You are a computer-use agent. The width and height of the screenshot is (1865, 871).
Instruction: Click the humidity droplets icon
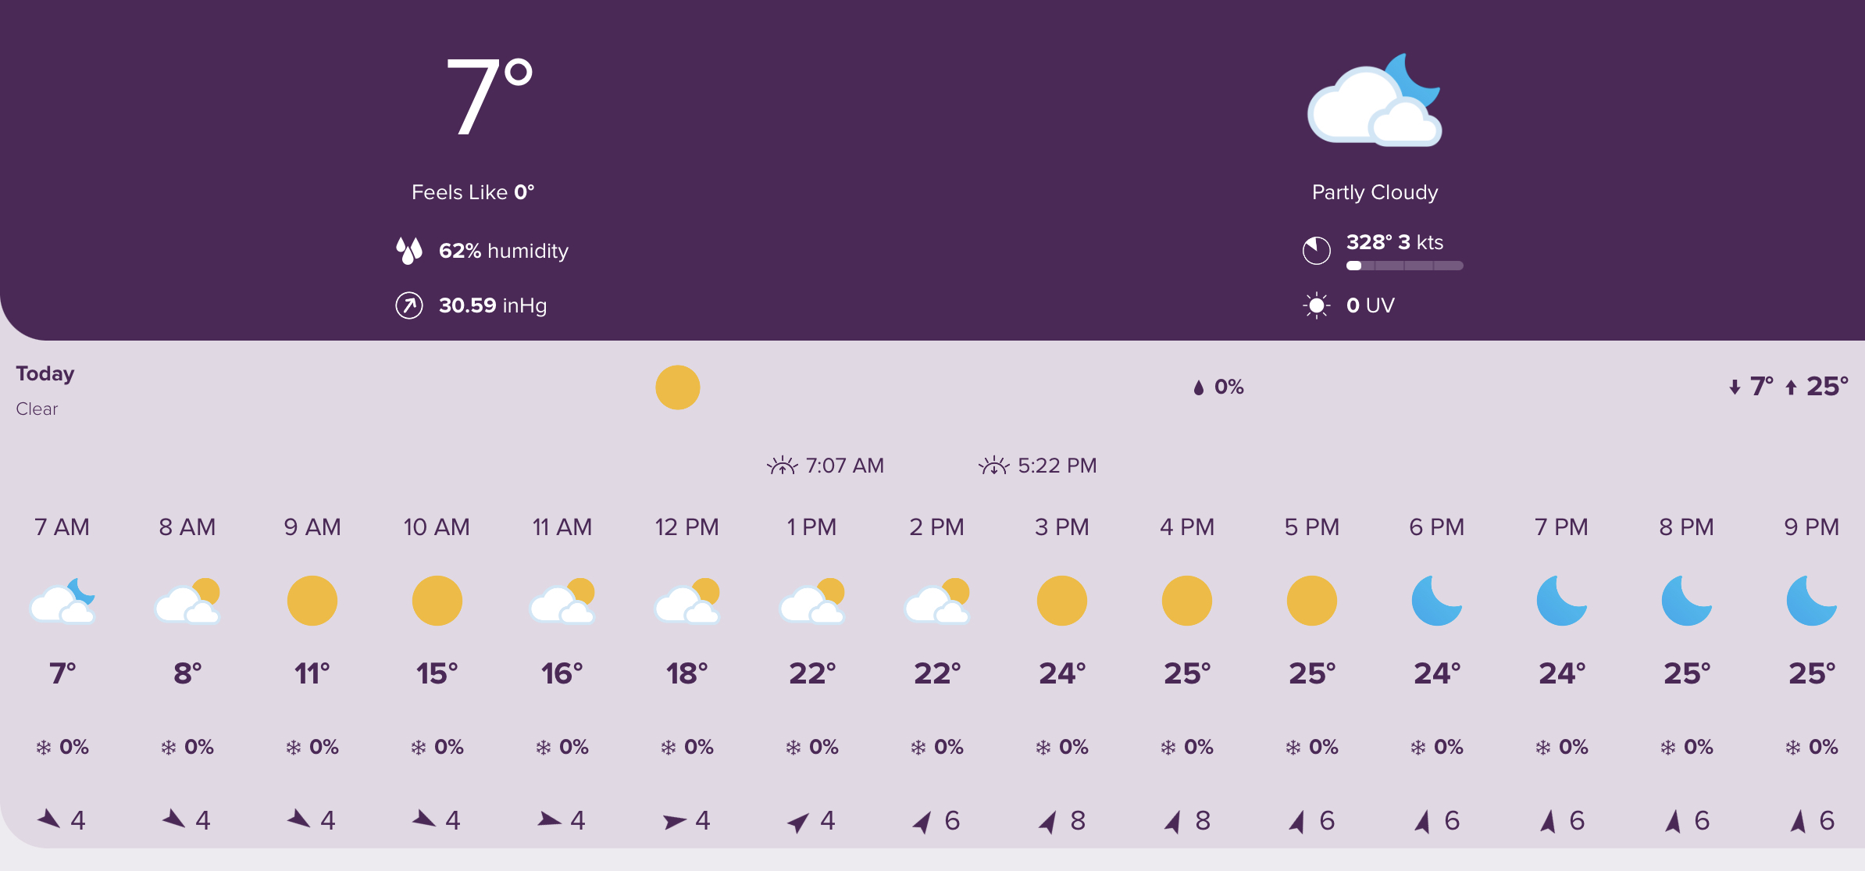pyautogui.click(x=408, y=251)
